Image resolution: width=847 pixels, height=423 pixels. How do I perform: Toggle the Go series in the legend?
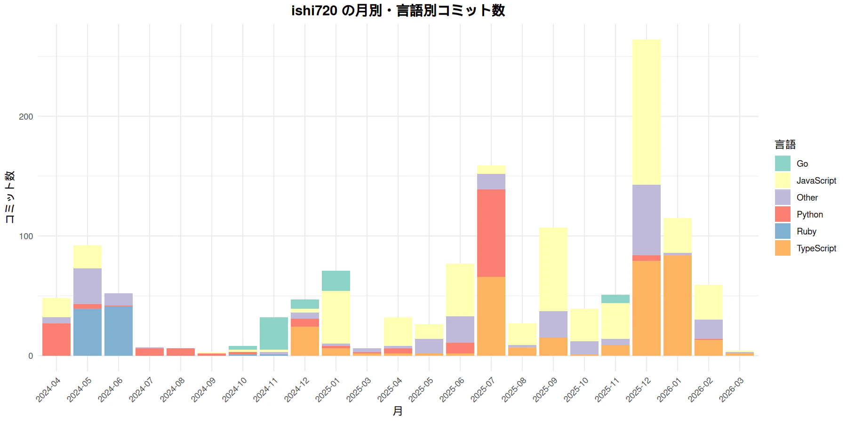click(782, 163)
